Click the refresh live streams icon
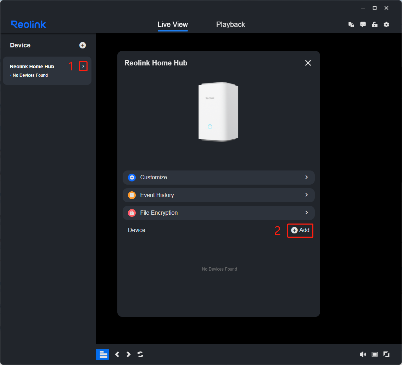Screen dimensions: 402x365 tap(140, 354)
